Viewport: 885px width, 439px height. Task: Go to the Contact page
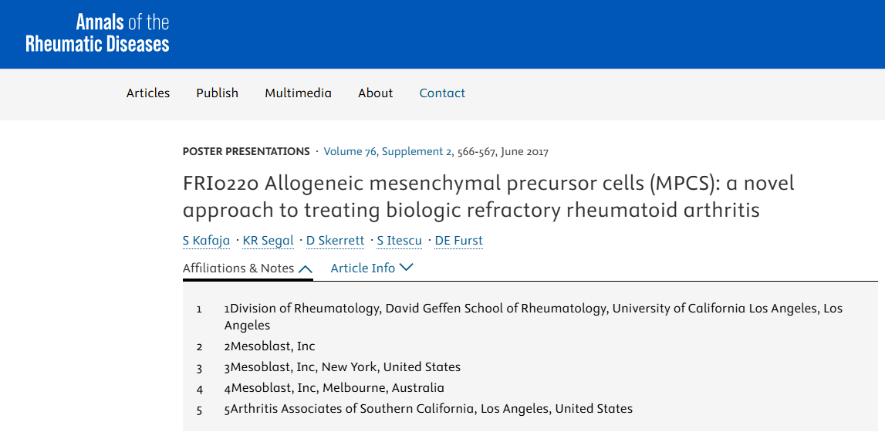442,93
